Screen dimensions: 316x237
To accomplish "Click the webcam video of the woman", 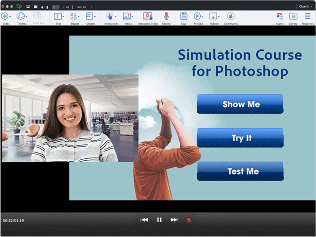I will coord(70,118).
